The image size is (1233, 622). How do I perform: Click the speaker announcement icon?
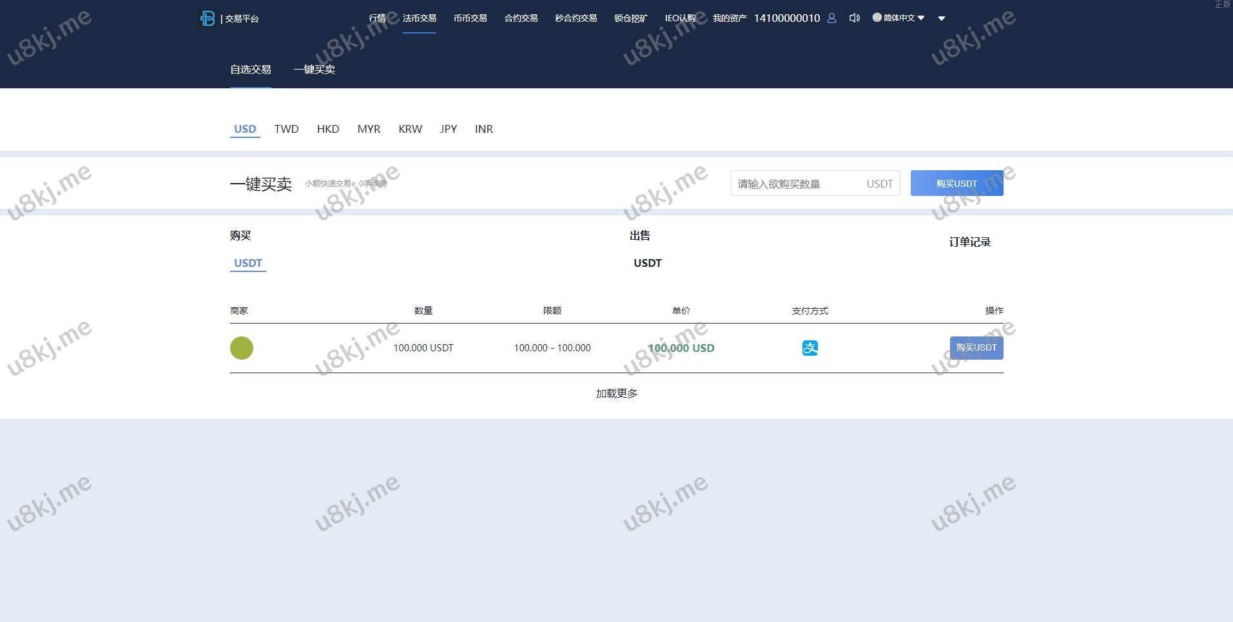[854, 18]
